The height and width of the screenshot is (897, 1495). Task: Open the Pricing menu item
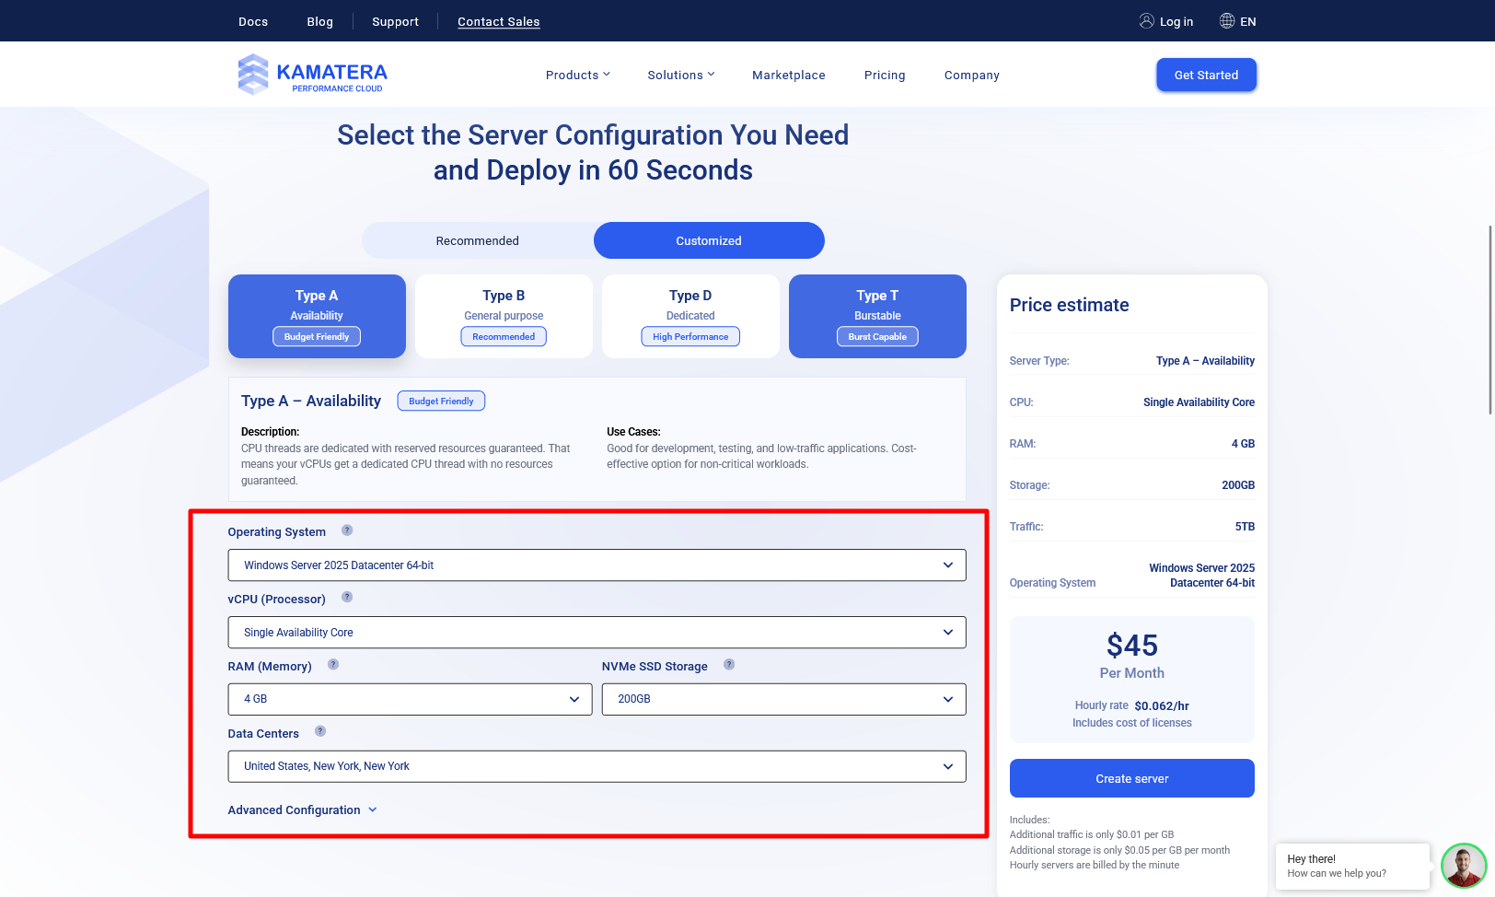(x=885, y=76)
